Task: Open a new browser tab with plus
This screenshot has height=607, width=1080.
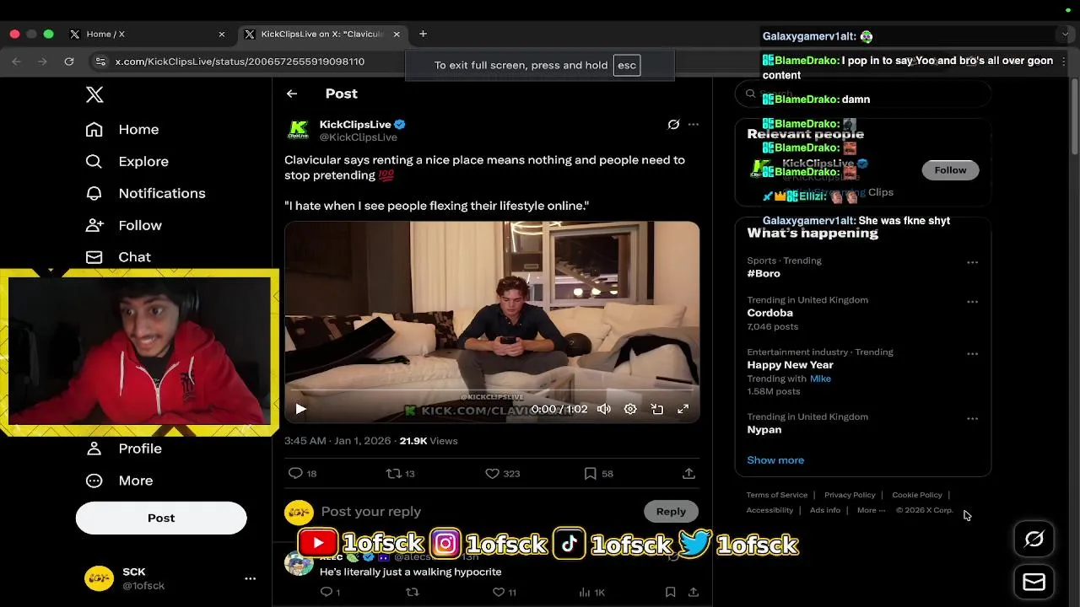Action: point(423,34)
